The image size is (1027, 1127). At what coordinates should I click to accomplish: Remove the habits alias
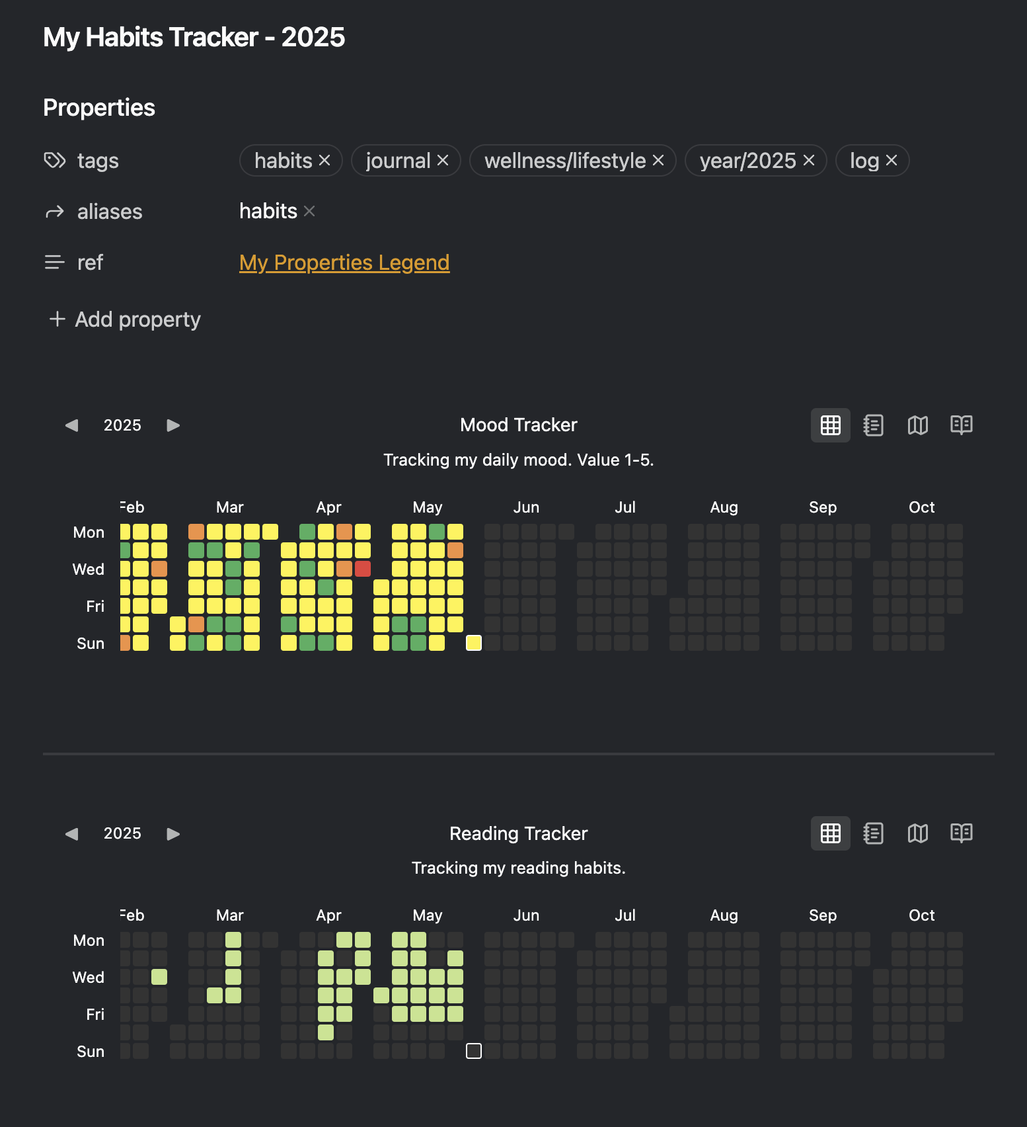309,211
